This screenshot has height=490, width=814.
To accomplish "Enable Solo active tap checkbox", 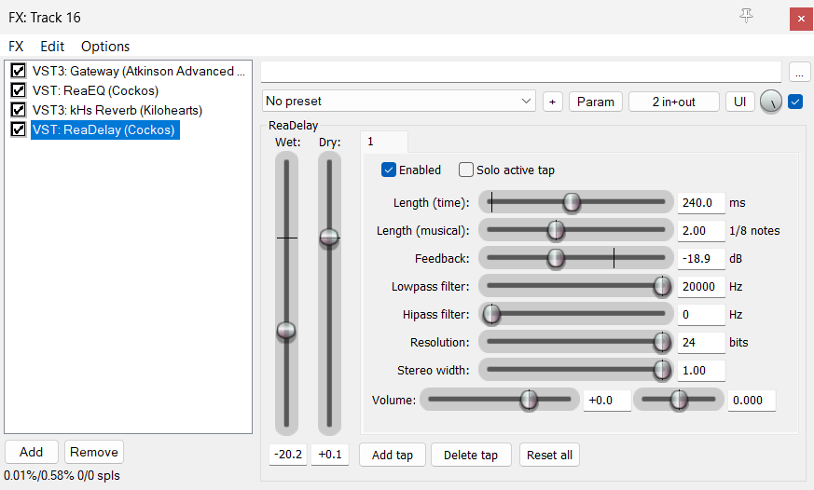I will tap(466, 170).
